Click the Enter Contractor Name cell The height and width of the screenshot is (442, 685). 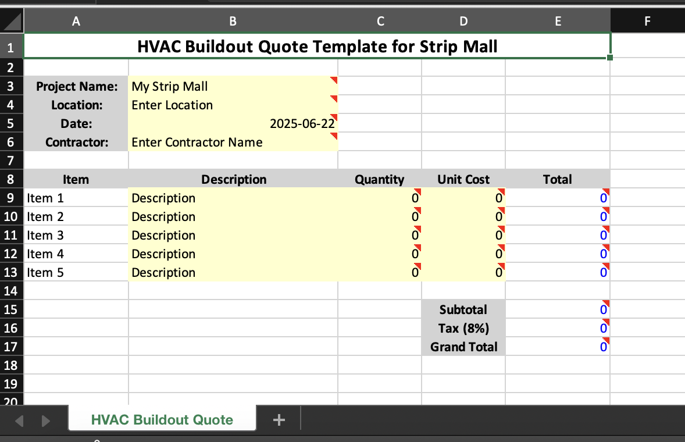[233, 142]
